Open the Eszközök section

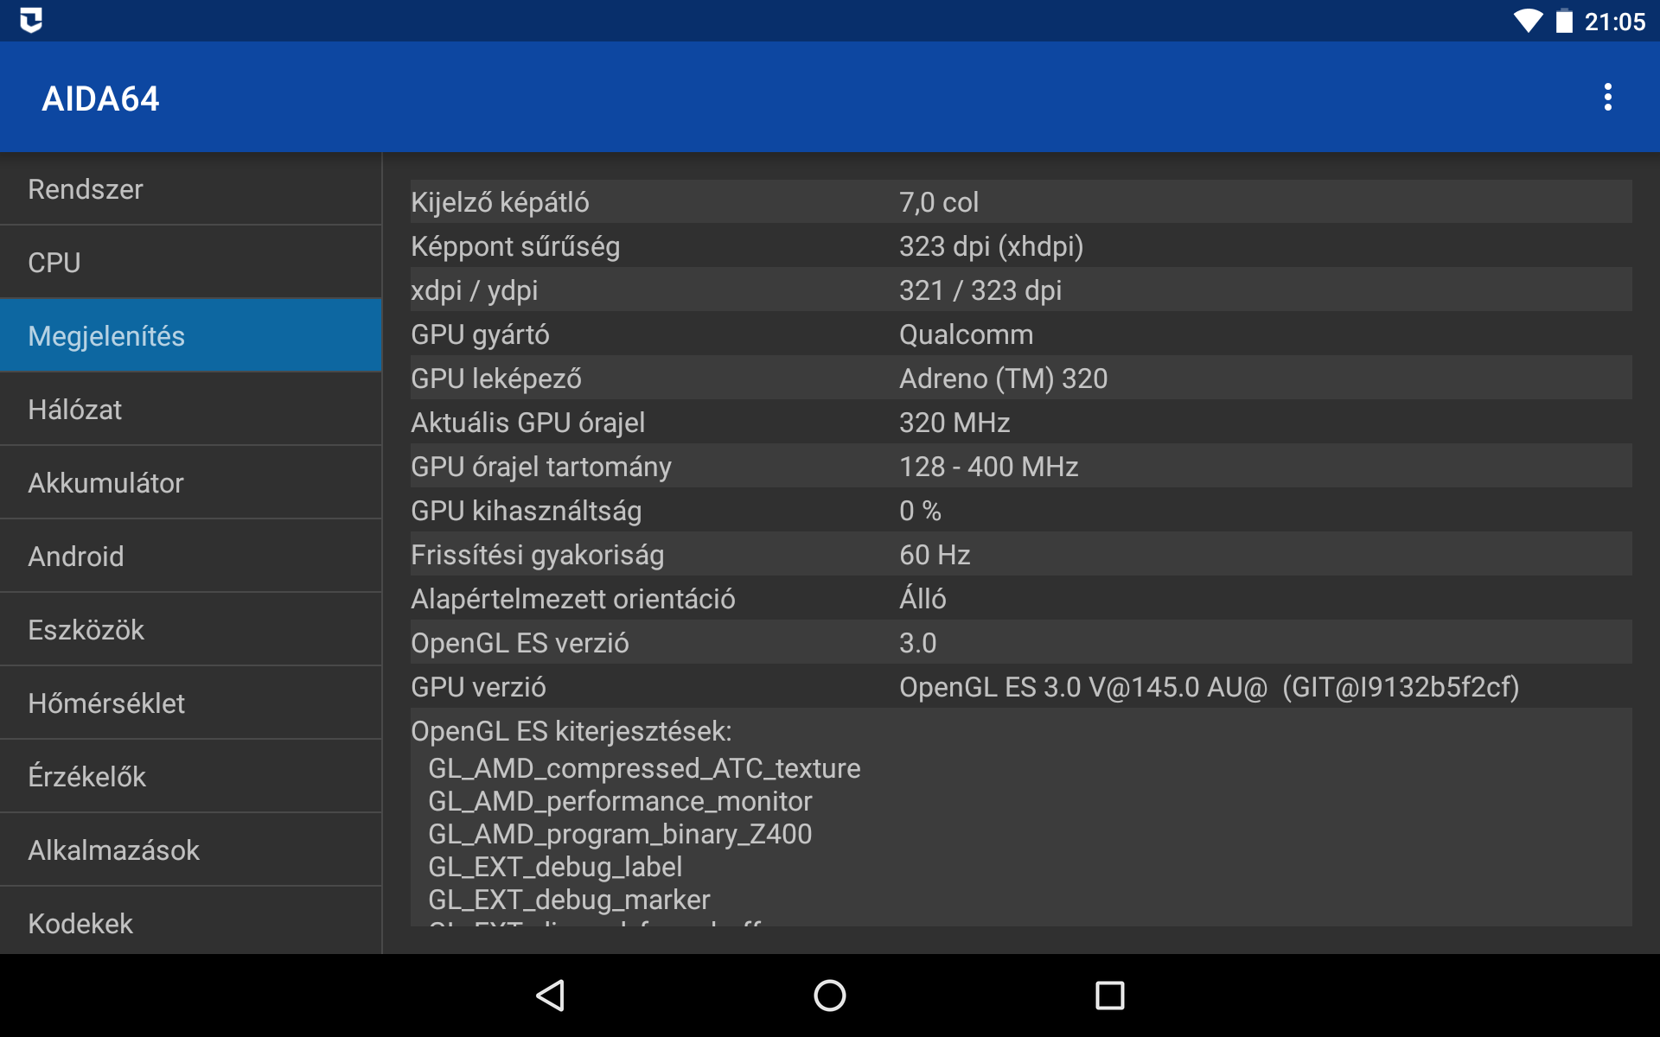[x=190, y=630]
